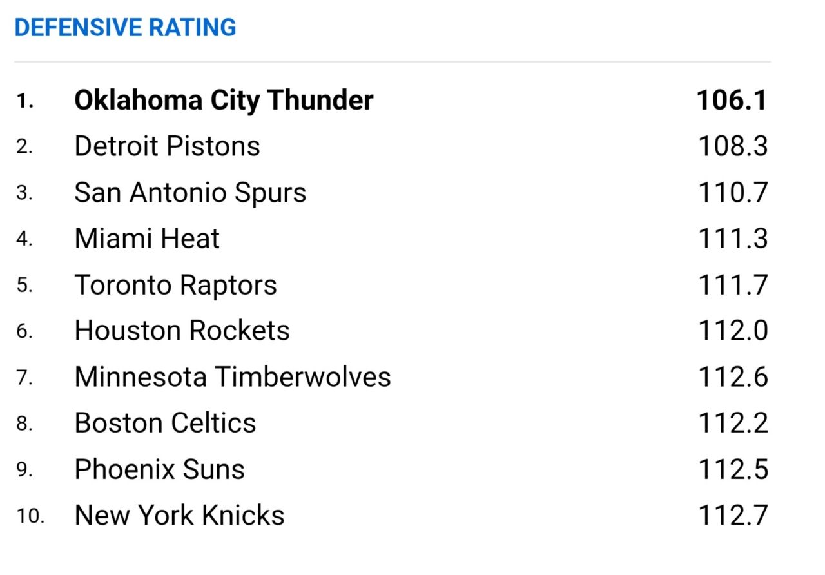Select the Heat's 111.3 rating
The width and height of the screenshot is (825, 575).
[733, 239]
